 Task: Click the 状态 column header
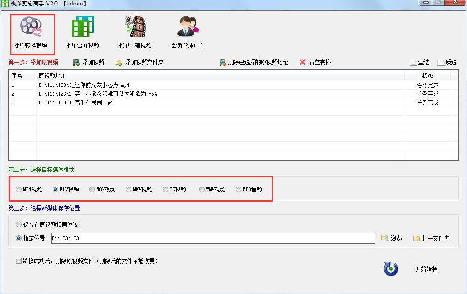(427, 75)
